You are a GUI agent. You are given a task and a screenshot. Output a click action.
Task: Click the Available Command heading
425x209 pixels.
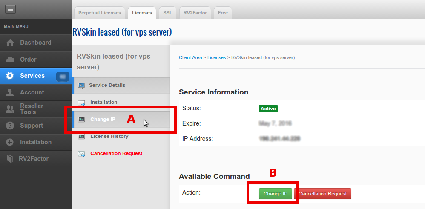(x=214, y=177)
